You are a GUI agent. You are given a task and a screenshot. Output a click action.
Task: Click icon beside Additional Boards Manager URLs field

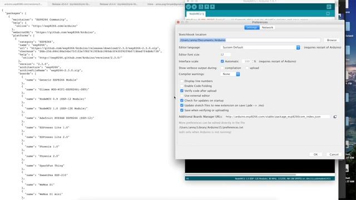(x=335, y=117)
